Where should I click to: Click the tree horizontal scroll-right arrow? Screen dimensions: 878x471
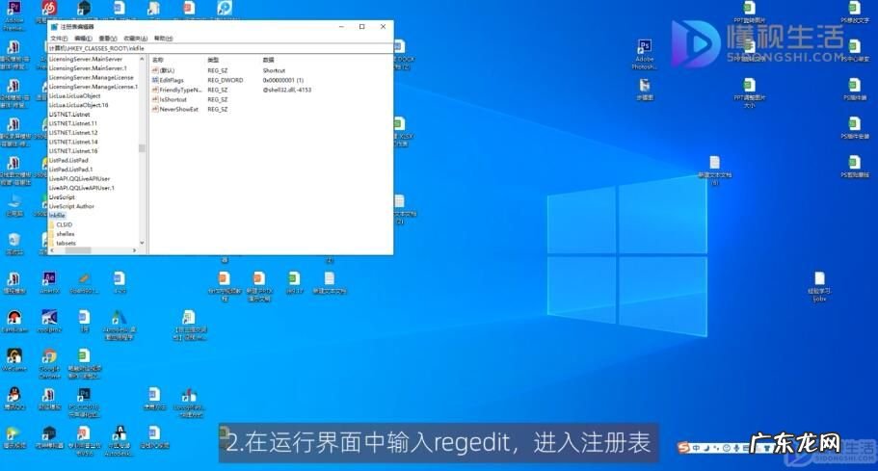(134, 250)
